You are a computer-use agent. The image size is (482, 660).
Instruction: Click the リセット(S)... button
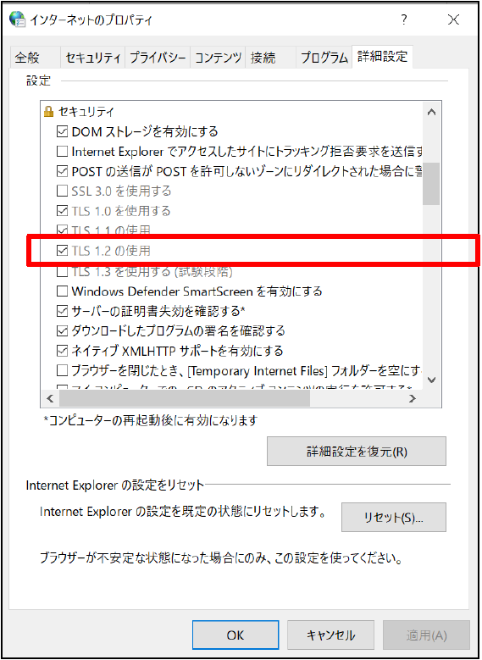click(394, 518)
